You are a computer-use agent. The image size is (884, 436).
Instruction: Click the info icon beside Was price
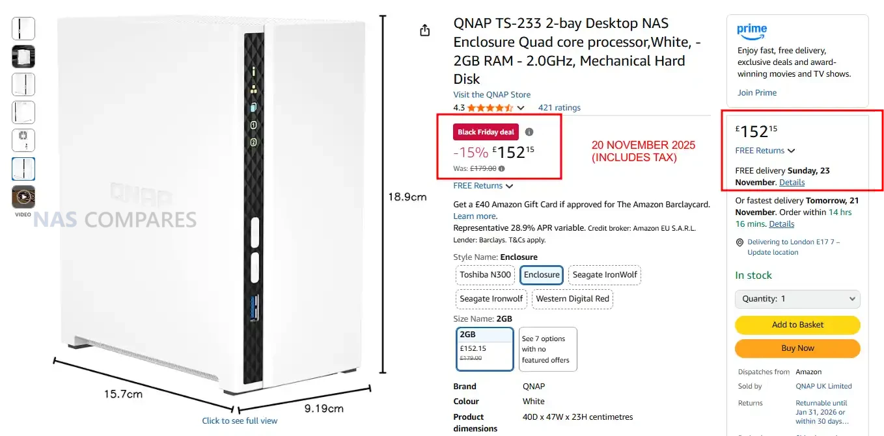[x=501, y=169]
